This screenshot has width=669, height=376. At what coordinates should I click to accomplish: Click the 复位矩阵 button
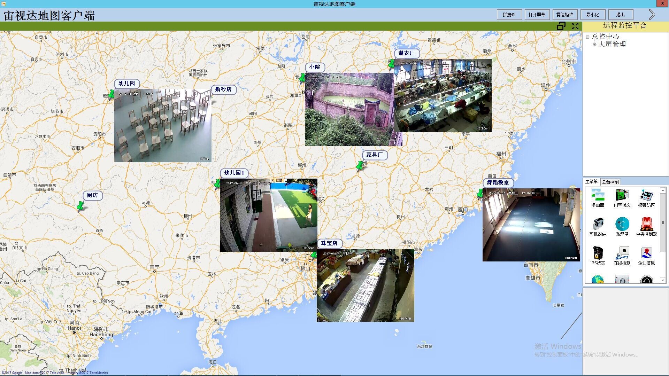564,15
